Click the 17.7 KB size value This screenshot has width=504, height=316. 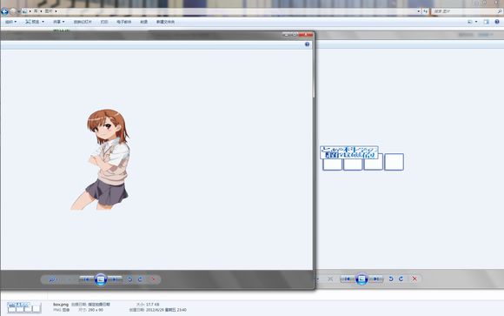click(x=152, y=305)
